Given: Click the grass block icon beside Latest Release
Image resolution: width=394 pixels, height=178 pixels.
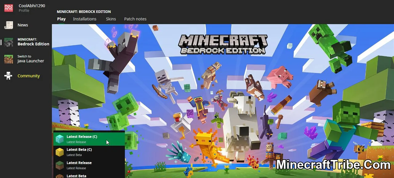Looking at the screenshot, I should (x=59, y=165).
